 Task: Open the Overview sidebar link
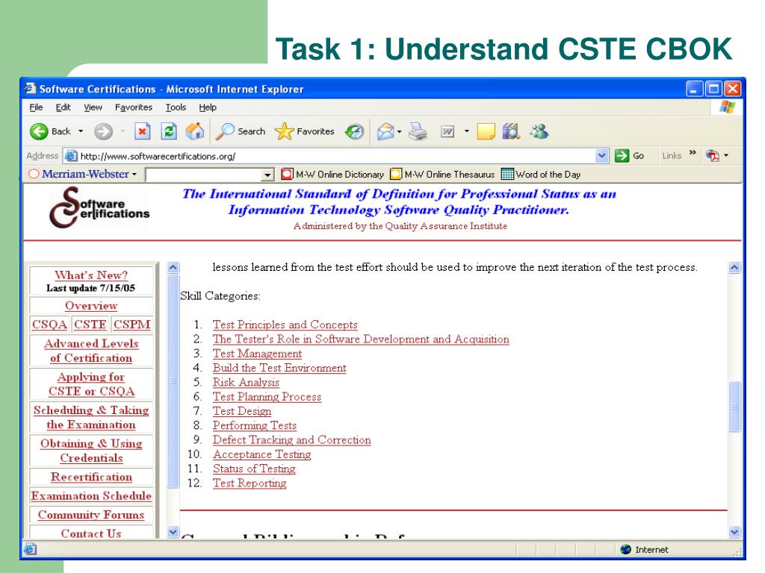(x=91, y=306)
